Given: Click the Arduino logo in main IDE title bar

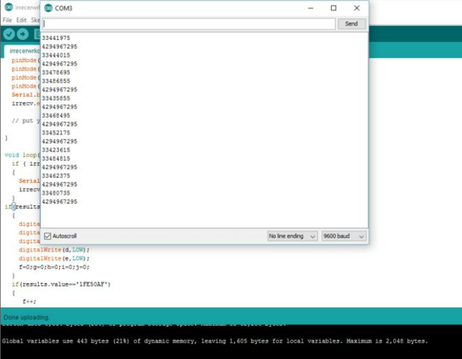Looking at the screenshot, I should 9,7.
